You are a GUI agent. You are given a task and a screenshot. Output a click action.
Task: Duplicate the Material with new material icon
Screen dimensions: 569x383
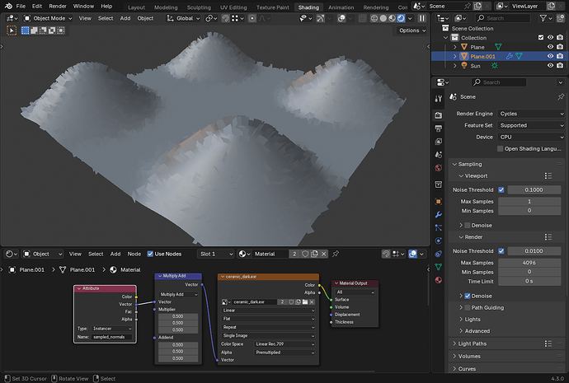point(314,254)
